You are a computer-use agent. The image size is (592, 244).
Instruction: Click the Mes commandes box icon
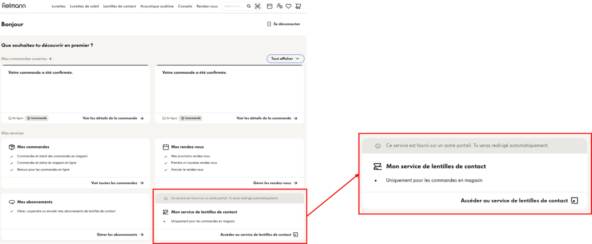pyautogui.click(x=12, y=147)
